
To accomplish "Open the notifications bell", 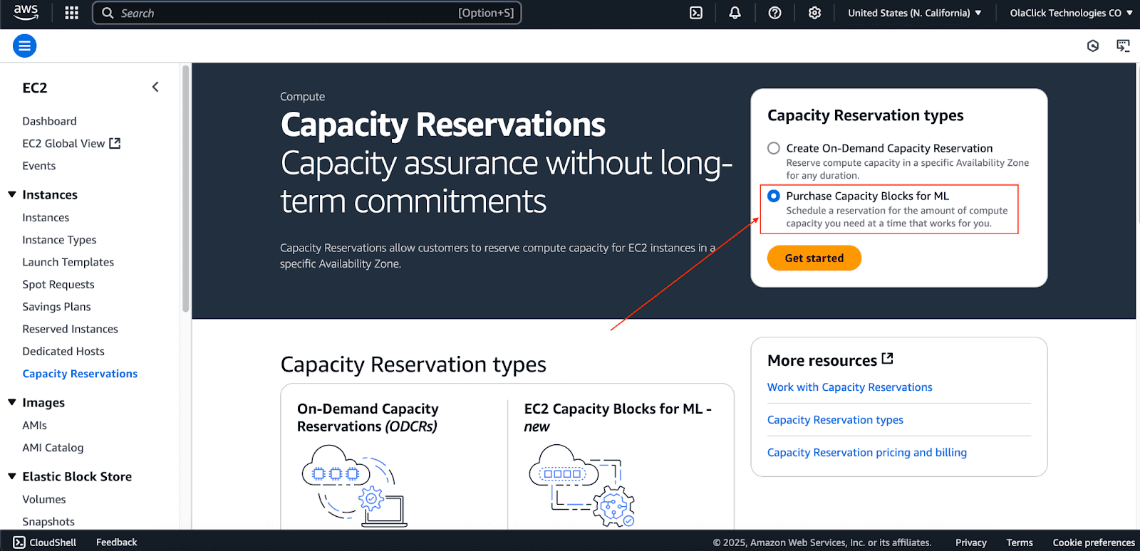I will [735, 13].
